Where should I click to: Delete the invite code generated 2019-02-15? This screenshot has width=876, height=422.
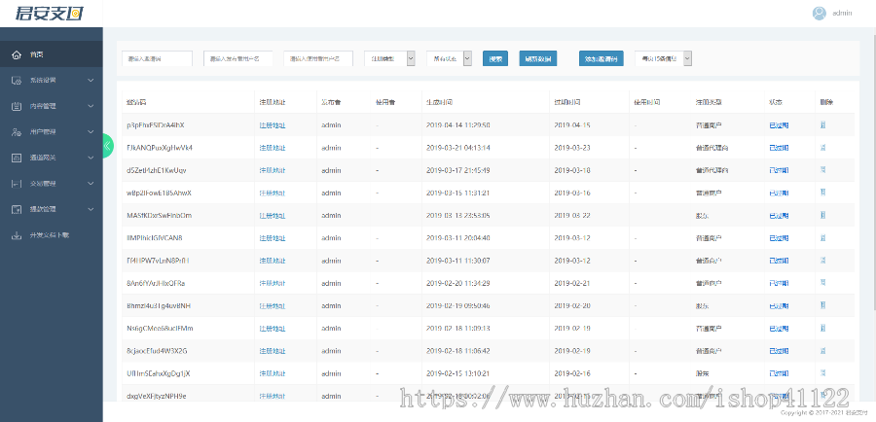pos(822,373)
